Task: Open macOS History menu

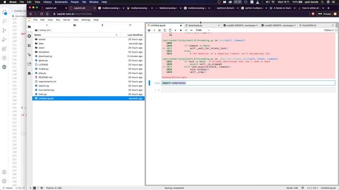Action: (x=47, y=2)
